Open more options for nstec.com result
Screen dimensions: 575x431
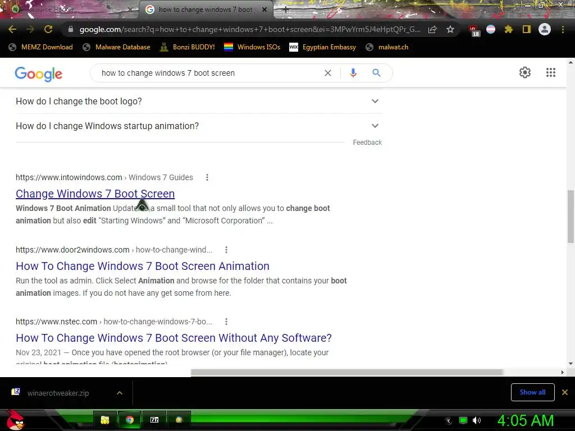click(226, 322)
